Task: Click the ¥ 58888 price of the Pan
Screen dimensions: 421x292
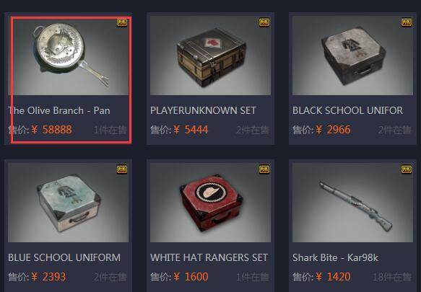Action: (x=51, y=130)
